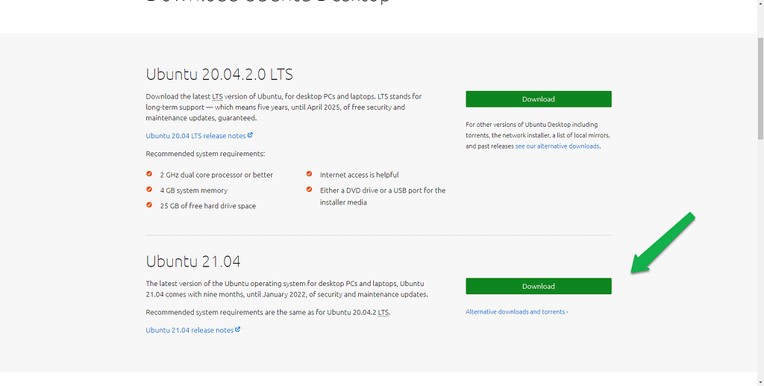This screenshot has width=764, height=386.
Task: Click the checkmark icon beside 4 GB system memory
Action: click(149, 190)
